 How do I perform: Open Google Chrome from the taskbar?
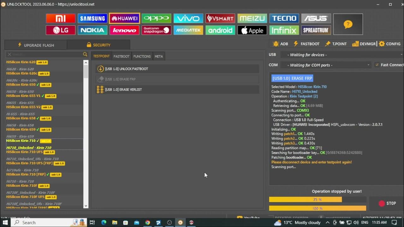147,222
